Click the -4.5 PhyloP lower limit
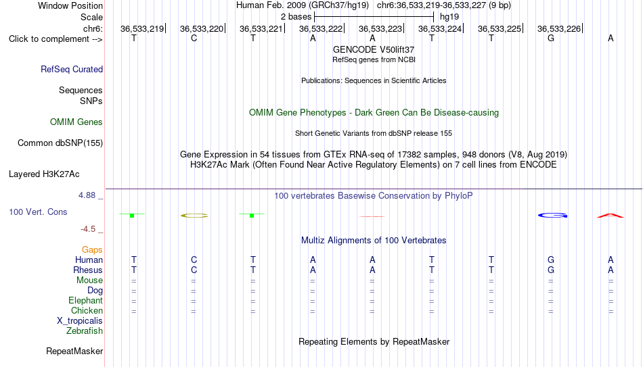This screenshot has width=643, height=367. click(x=88, y=229)
